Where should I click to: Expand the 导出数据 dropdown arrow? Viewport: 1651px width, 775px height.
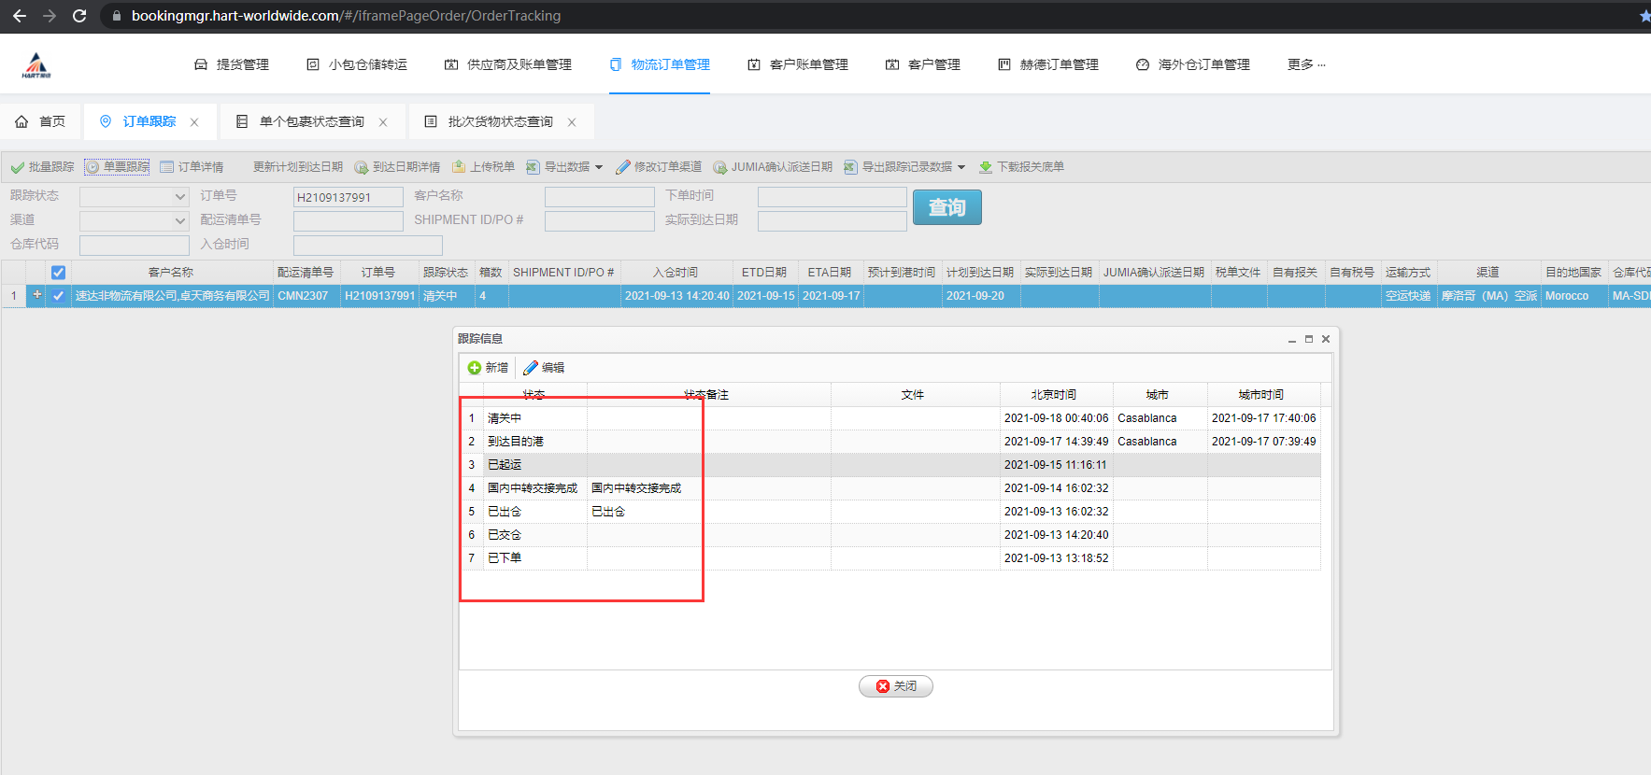599,167
